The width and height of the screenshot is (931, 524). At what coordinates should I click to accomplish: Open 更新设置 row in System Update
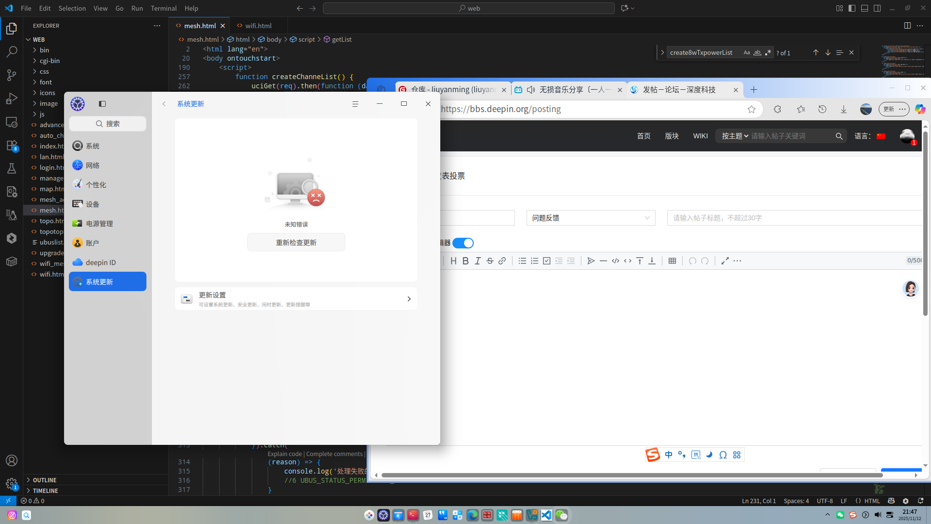click(296, 299)
